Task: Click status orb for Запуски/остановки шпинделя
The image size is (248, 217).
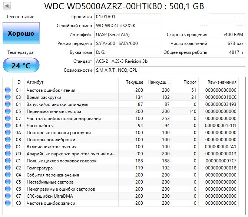Action: (8, 104)
